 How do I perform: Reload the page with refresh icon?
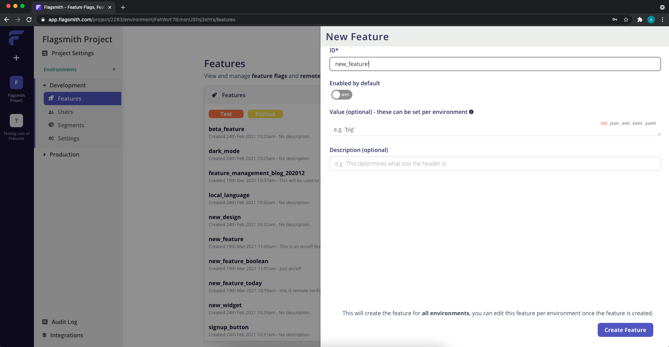click(x=29, y=20)
